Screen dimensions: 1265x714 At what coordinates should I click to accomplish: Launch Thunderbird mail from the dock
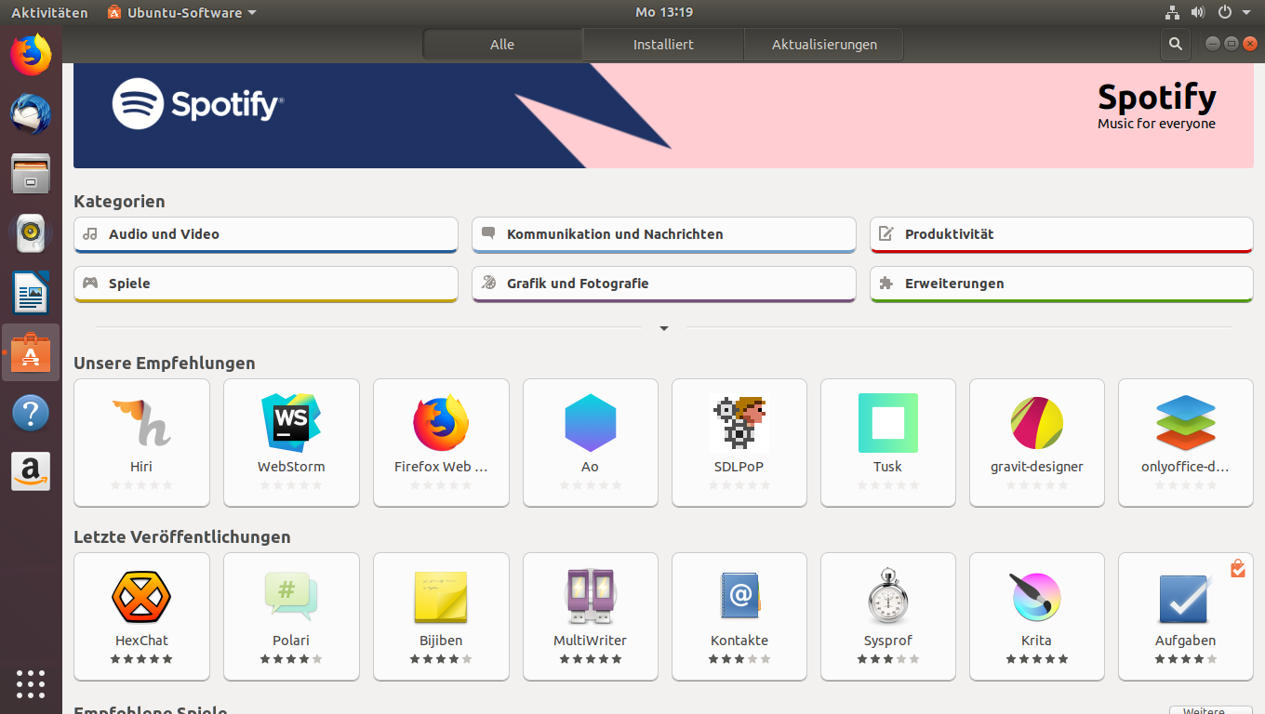coord(31,114)
